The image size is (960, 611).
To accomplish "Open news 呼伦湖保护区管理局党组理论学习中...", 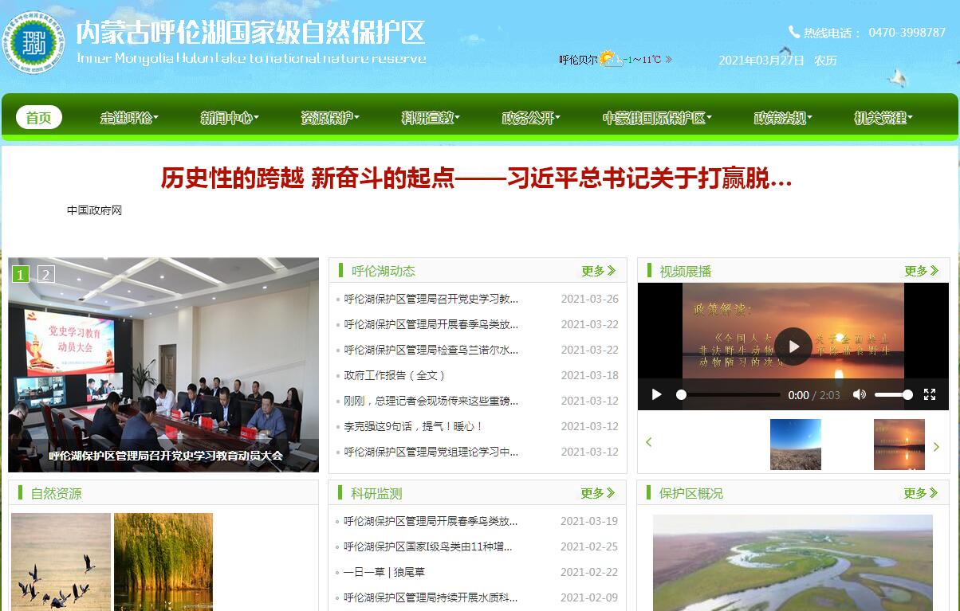I will coord(431,452).
